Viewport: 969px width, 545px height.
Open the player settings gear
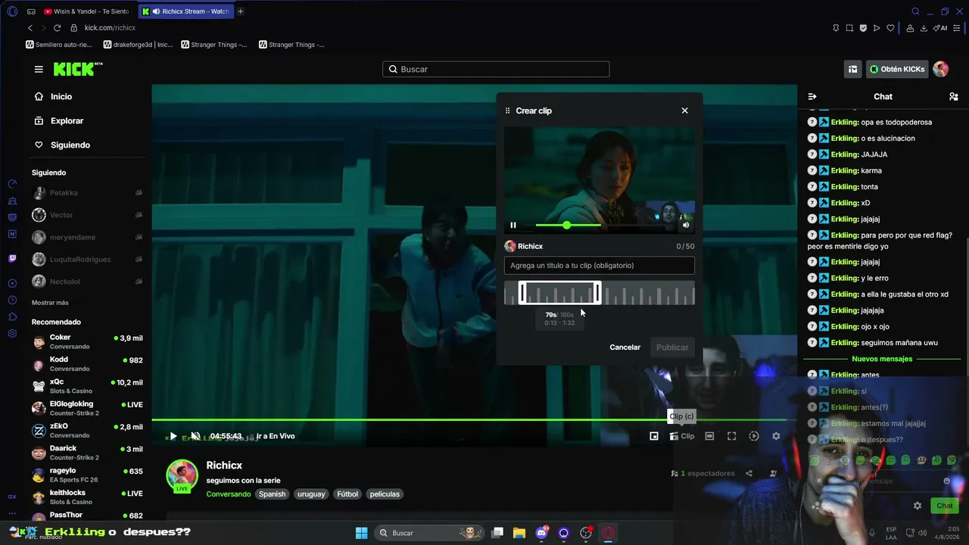[776, 436]
